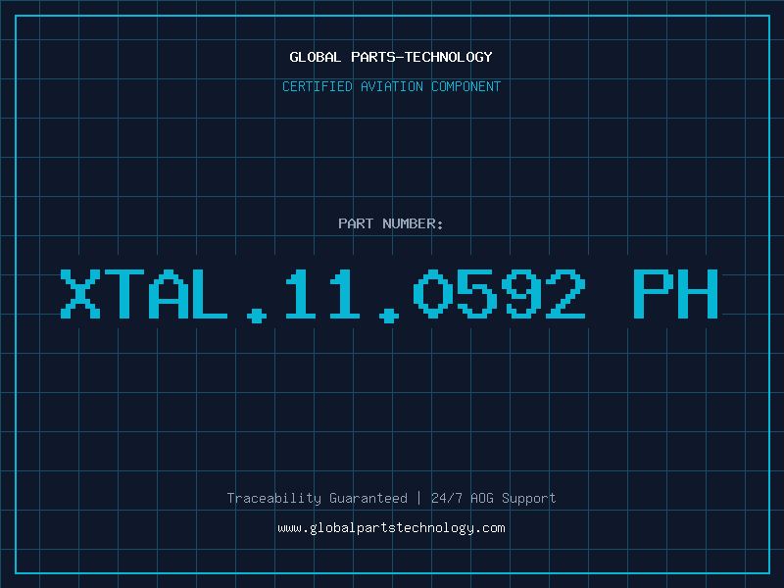The width and height of the screenshot is (784, 588).
Task: Click the GLOBAL PARTS-TECHNOLOGY heading
Action: click(391, 57)
